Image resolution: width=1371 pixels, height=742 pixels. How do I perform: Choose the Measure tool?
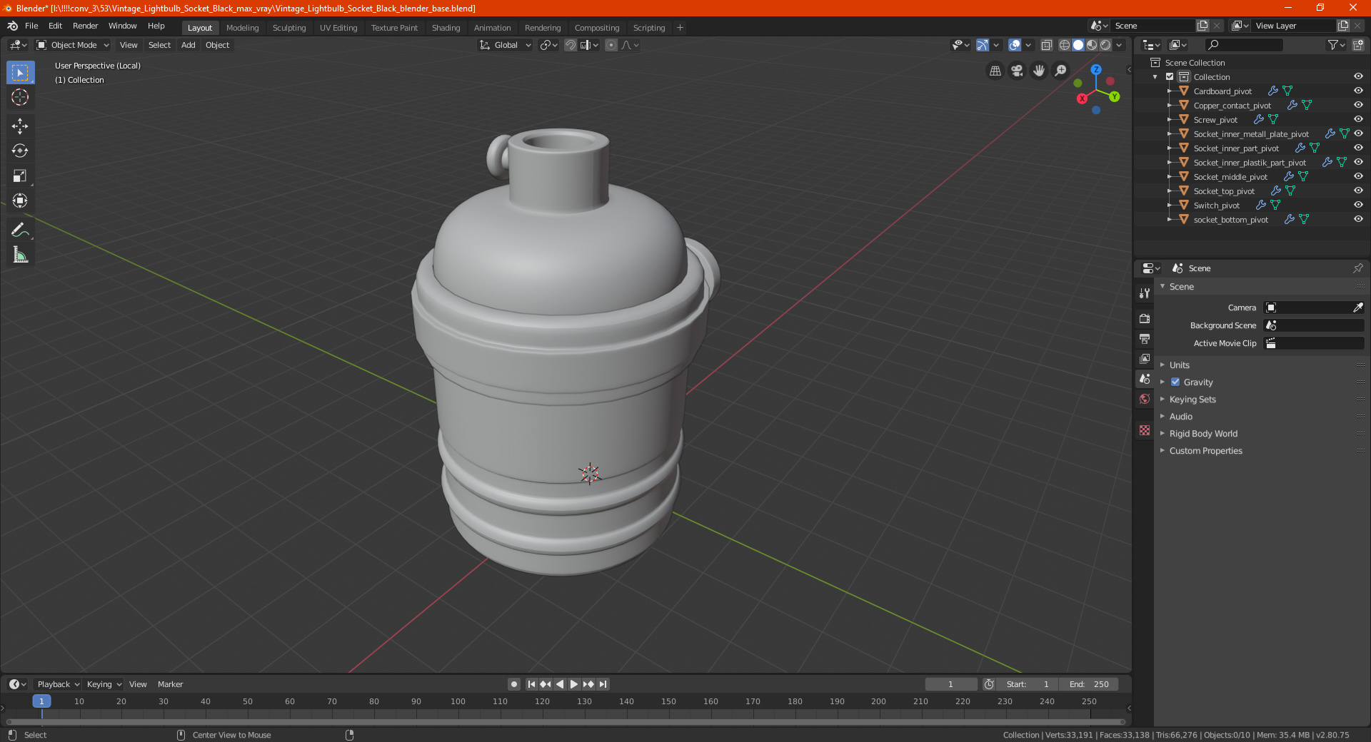tap(20, 255)
